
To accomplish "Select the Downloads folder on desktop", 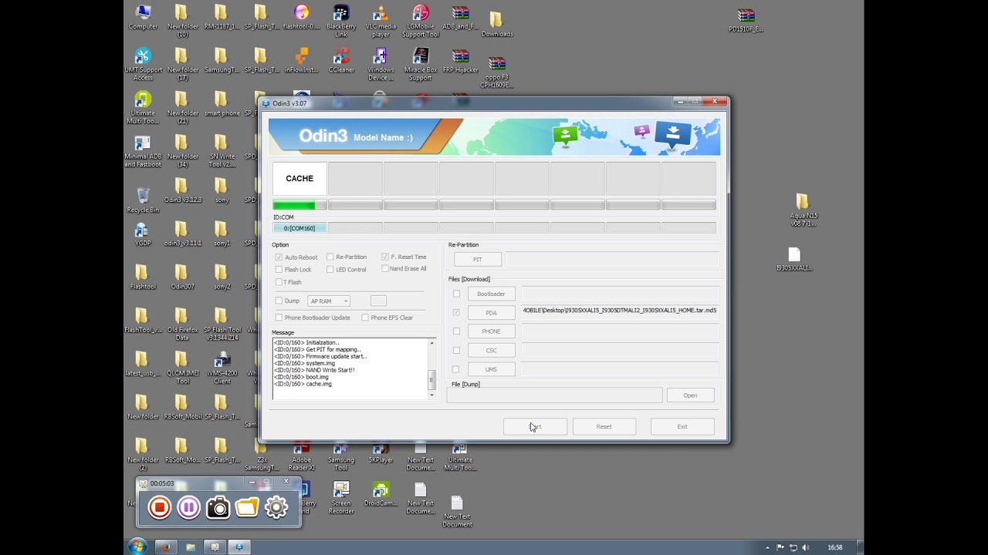I will click(x=496, y=24).
